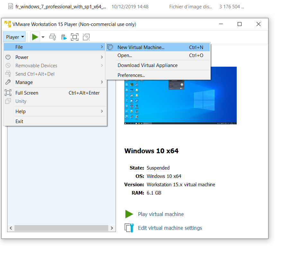This screenshot has width=308, height=267.
Task: Click the Send Ctrl+Alt+Del toolbar icon
Action: click(x=52, y=37)
